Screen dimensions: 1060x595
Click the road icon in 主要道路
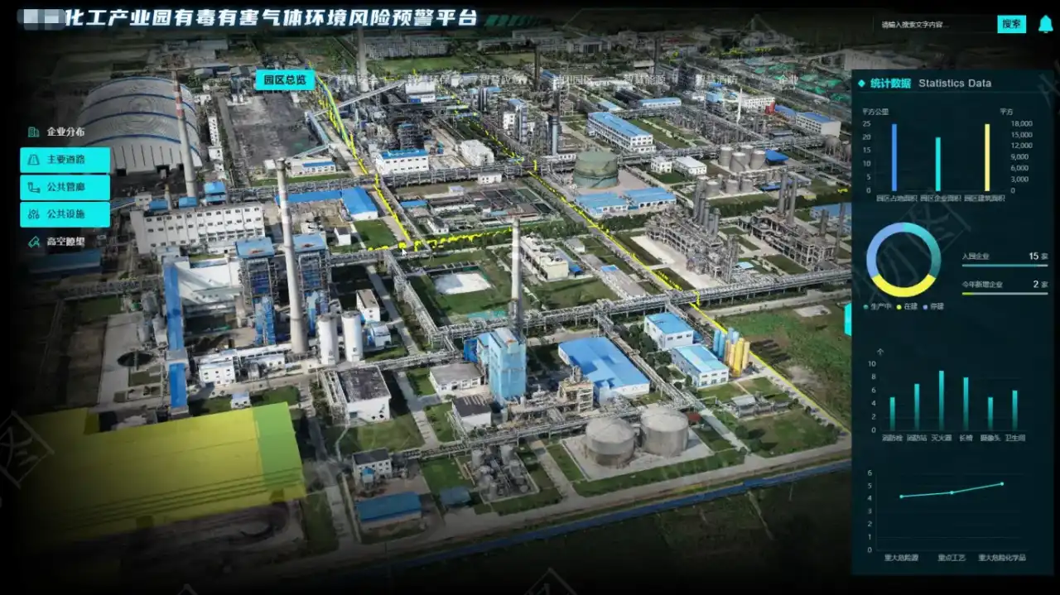pos(33,160)
